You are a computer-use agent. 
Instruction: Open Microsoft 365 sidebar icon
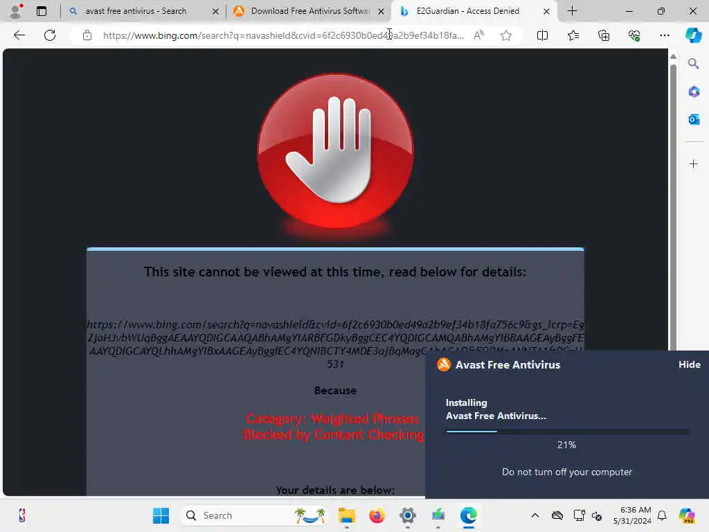pyautogui.click(x=694, y=92)
